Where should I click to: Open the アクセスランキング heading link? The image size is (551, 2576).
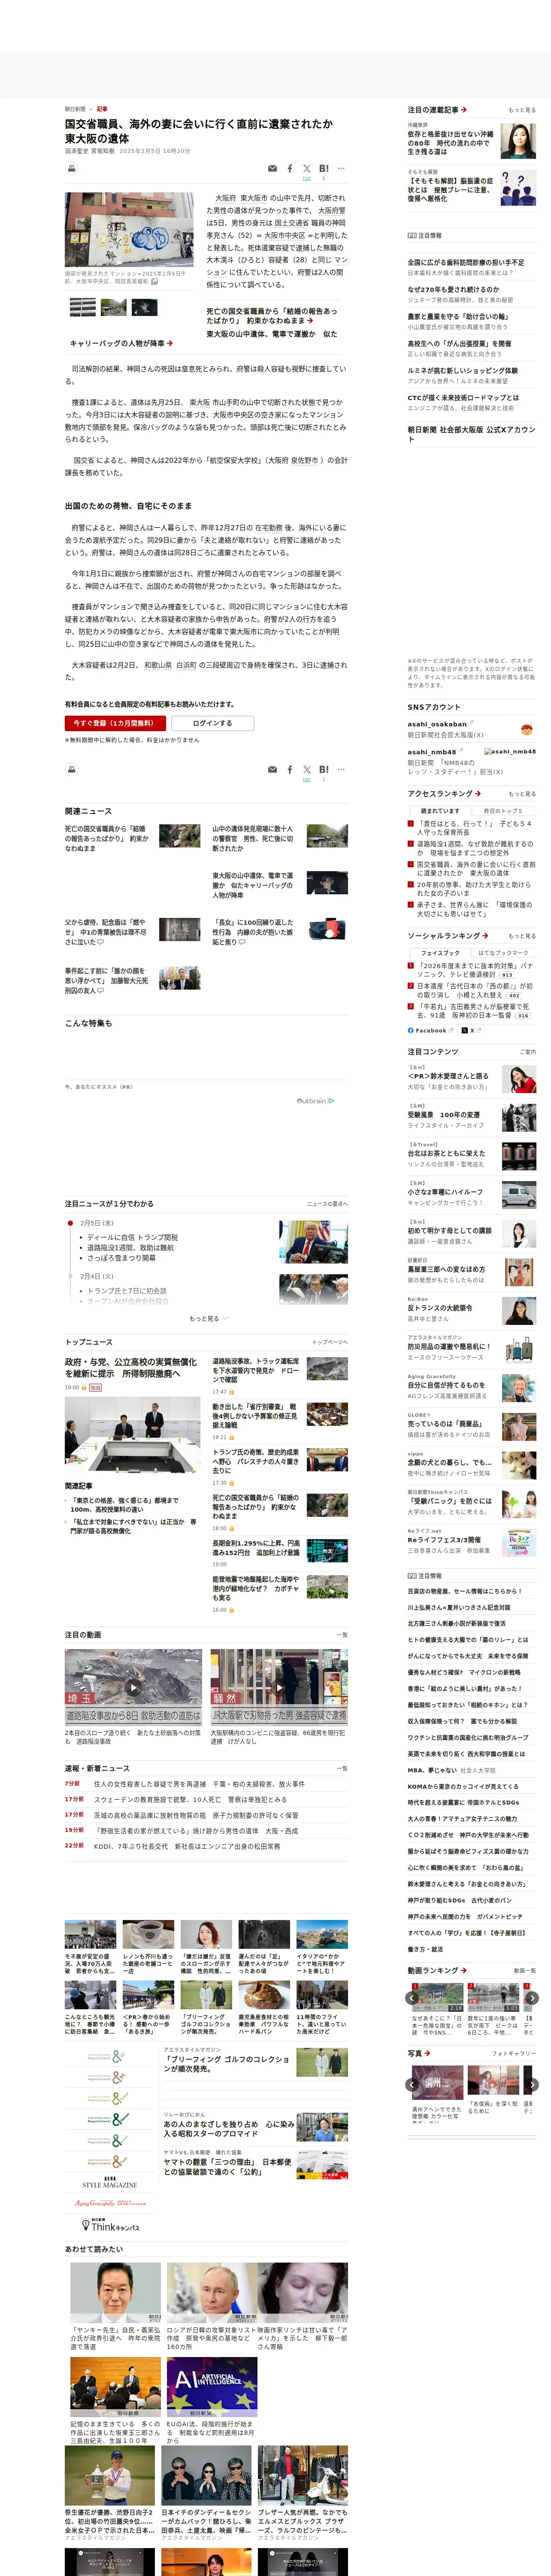(x=444, y=794)
